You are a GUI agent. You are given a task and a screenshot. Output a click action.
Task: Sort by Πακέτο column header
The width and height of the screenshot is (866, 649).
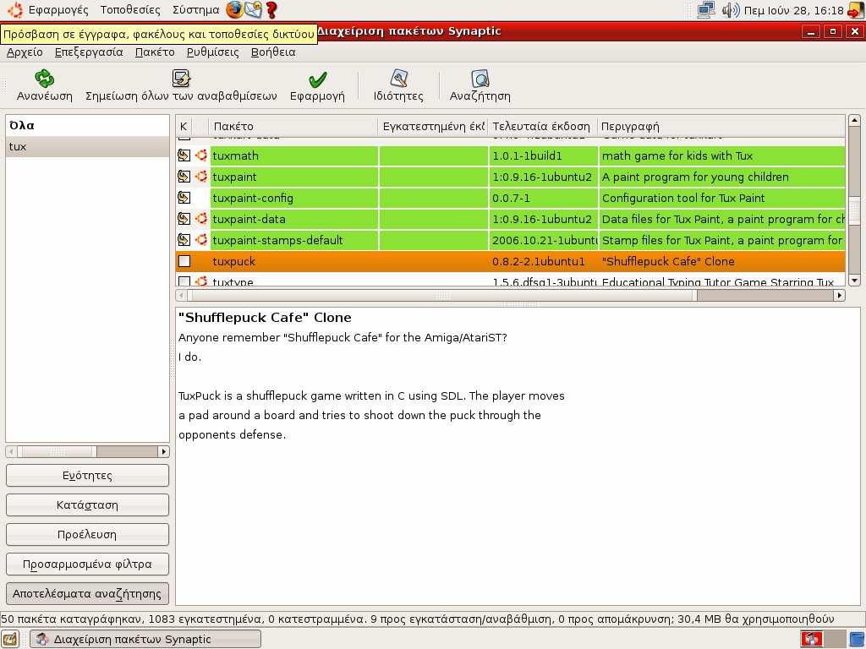tap(293, 127)
